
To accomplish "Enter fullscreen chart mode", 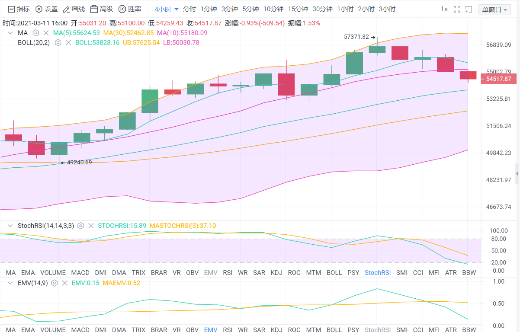I will point(457,9).
